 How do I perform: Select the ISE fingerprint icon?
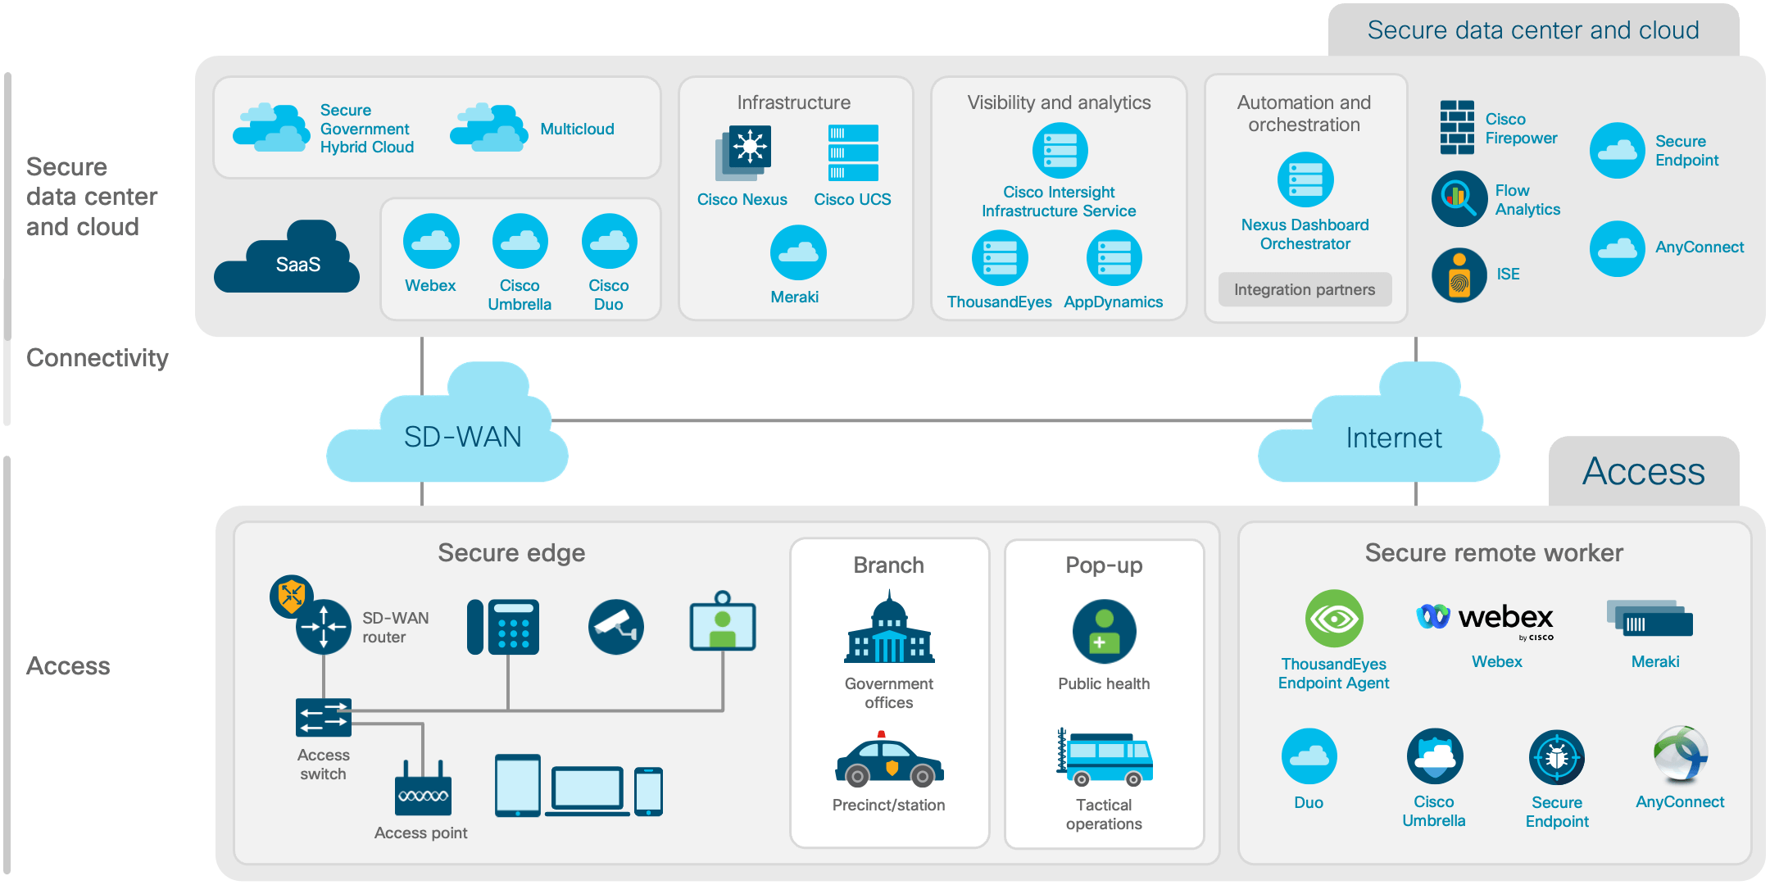click(x=1459, y=275)
